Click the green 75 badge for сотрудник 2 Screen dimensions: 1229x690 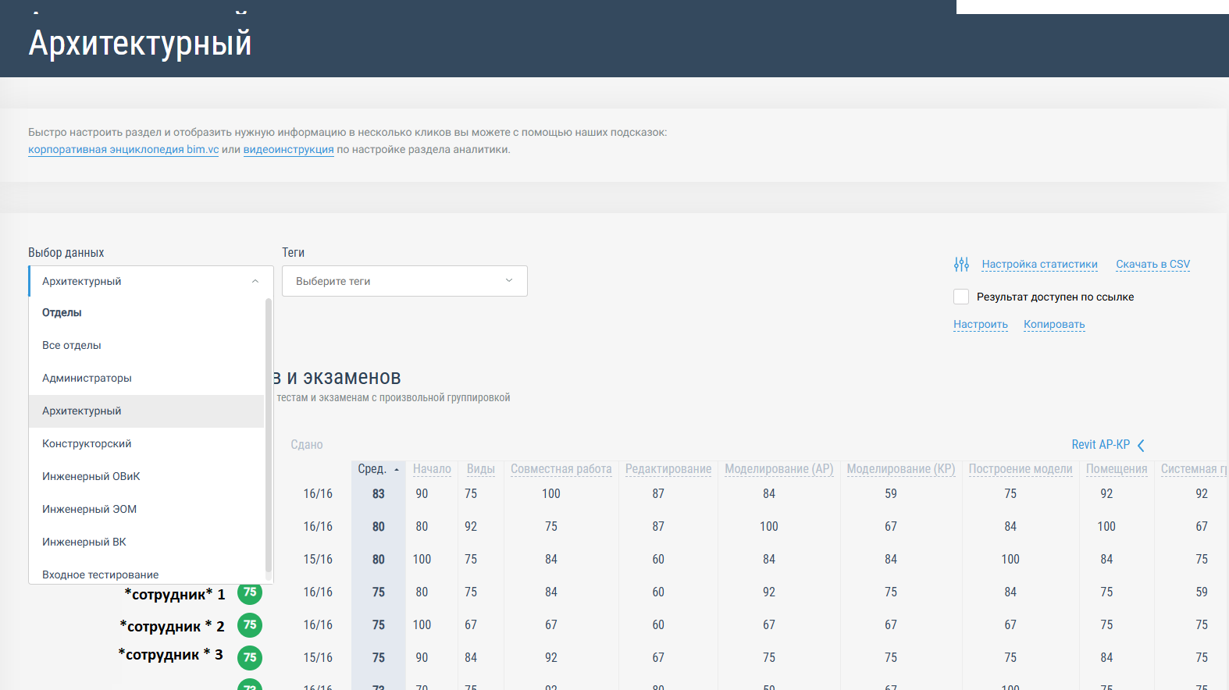[250, 625]
